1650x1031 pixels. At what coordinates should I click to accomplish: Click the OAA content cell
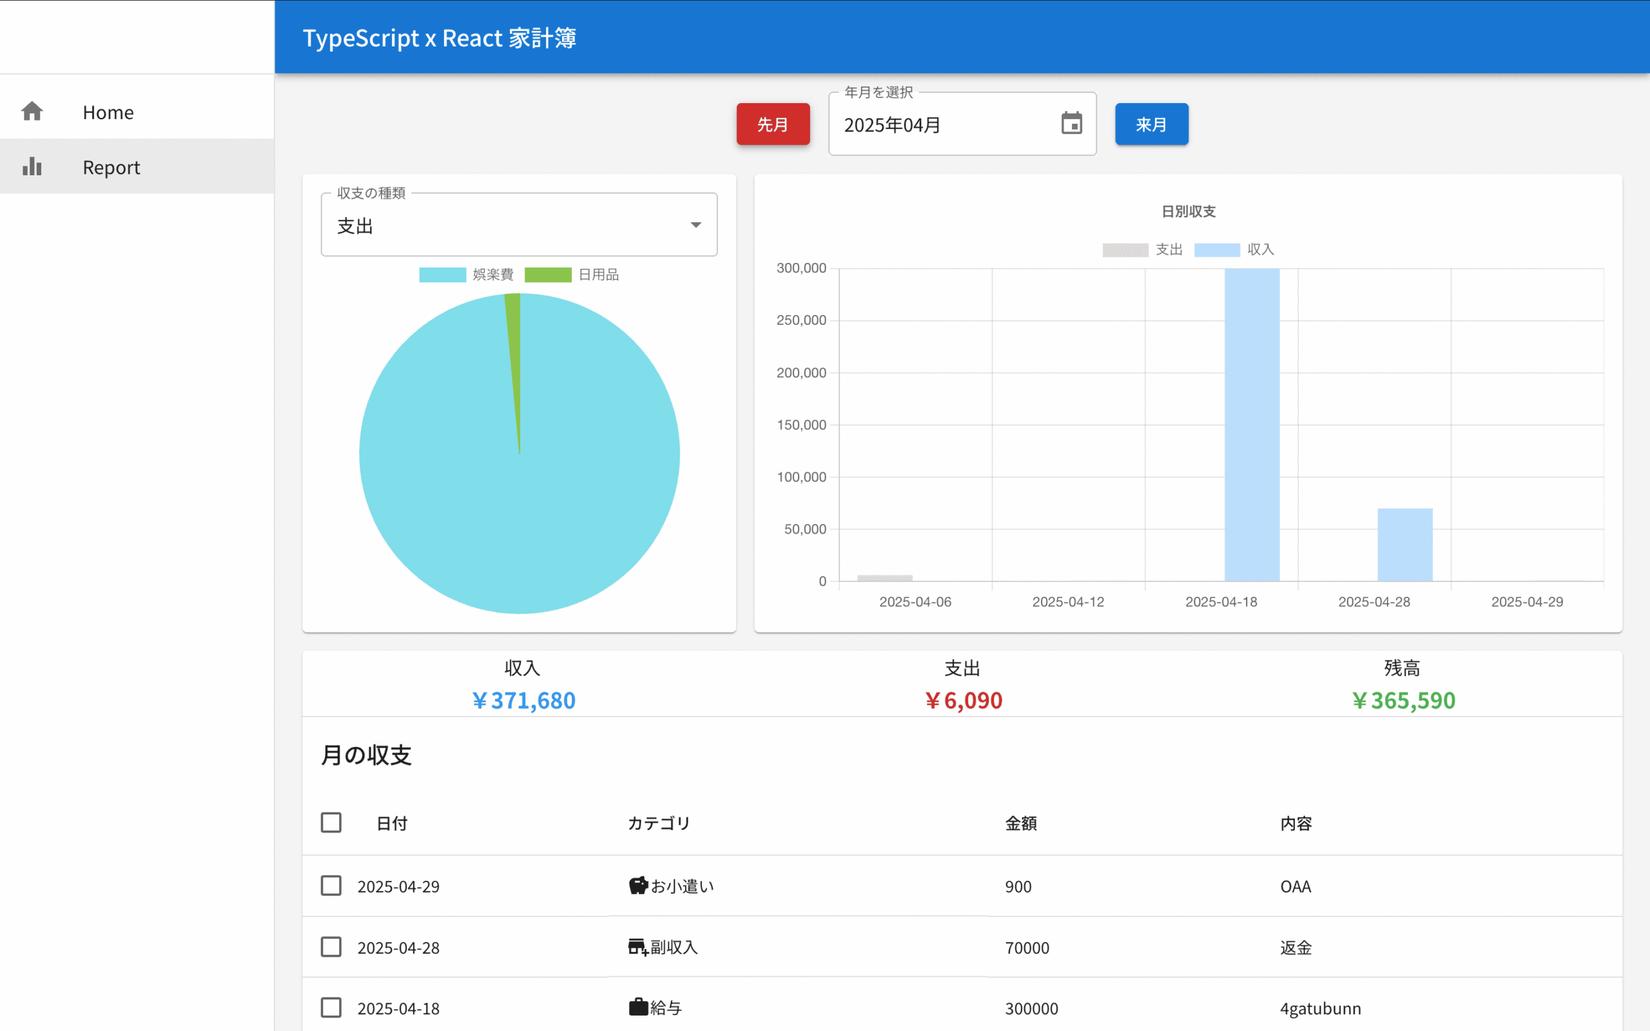pos(1296,887)
